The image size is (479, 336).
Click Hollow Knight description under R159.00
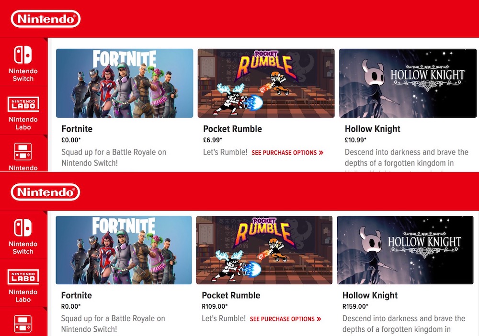(x=404, y=324)
